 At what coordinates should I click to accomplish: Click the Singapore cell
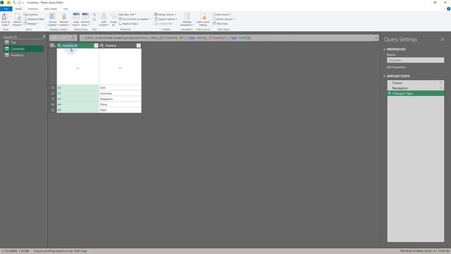pyautogui.click(x=120, y=99)
